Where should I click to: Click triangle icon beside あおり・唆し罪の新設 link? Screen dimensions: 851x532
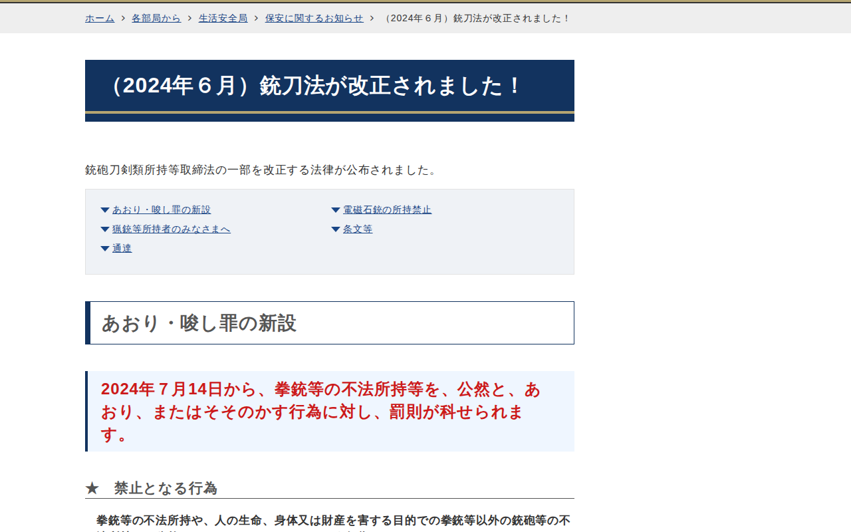[105, 210]
